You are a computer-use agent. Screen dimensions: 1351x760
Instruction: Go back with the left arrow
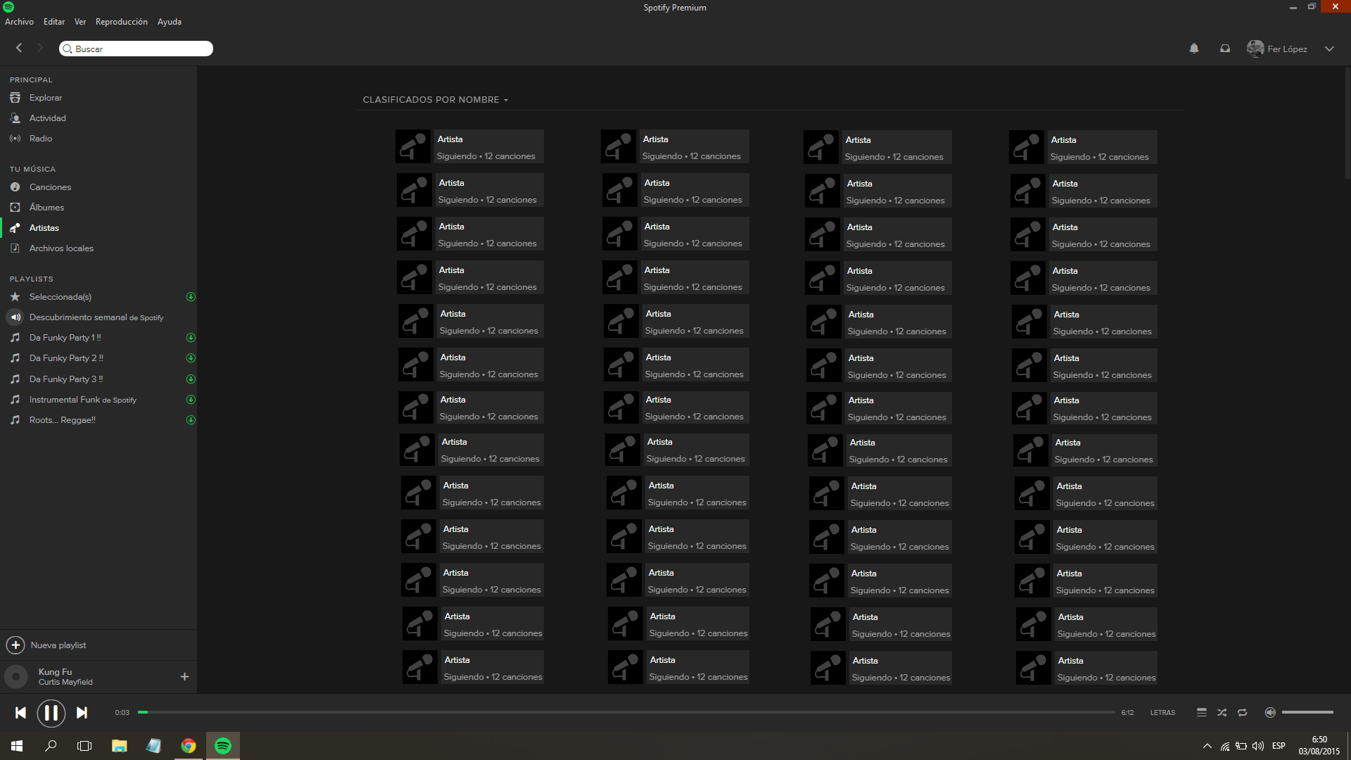(19, 48)
